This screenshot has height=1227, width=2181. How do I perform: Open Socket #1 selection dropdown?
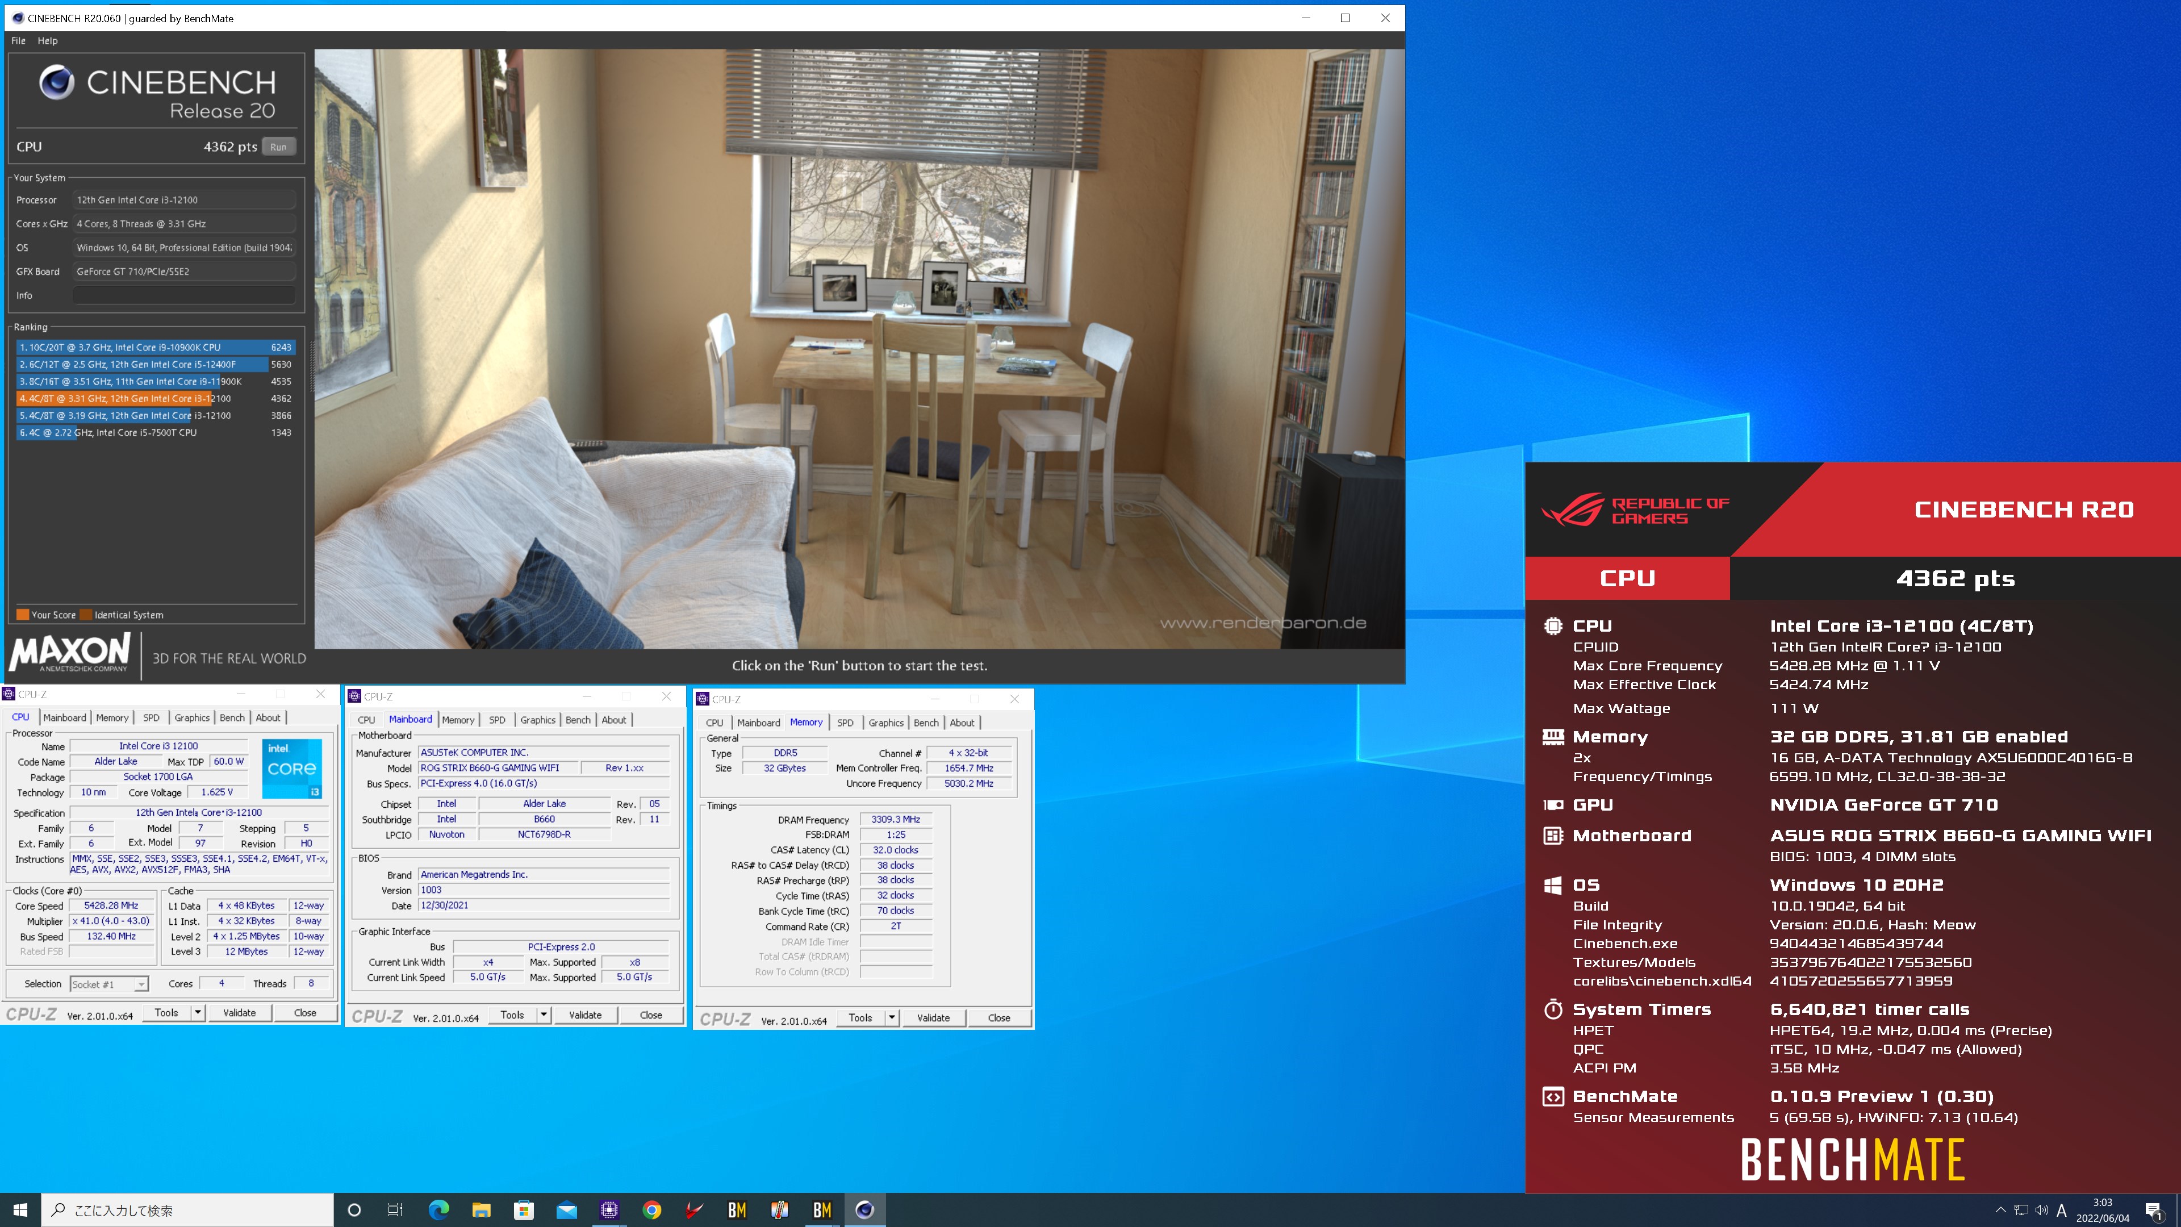[109, 984]
